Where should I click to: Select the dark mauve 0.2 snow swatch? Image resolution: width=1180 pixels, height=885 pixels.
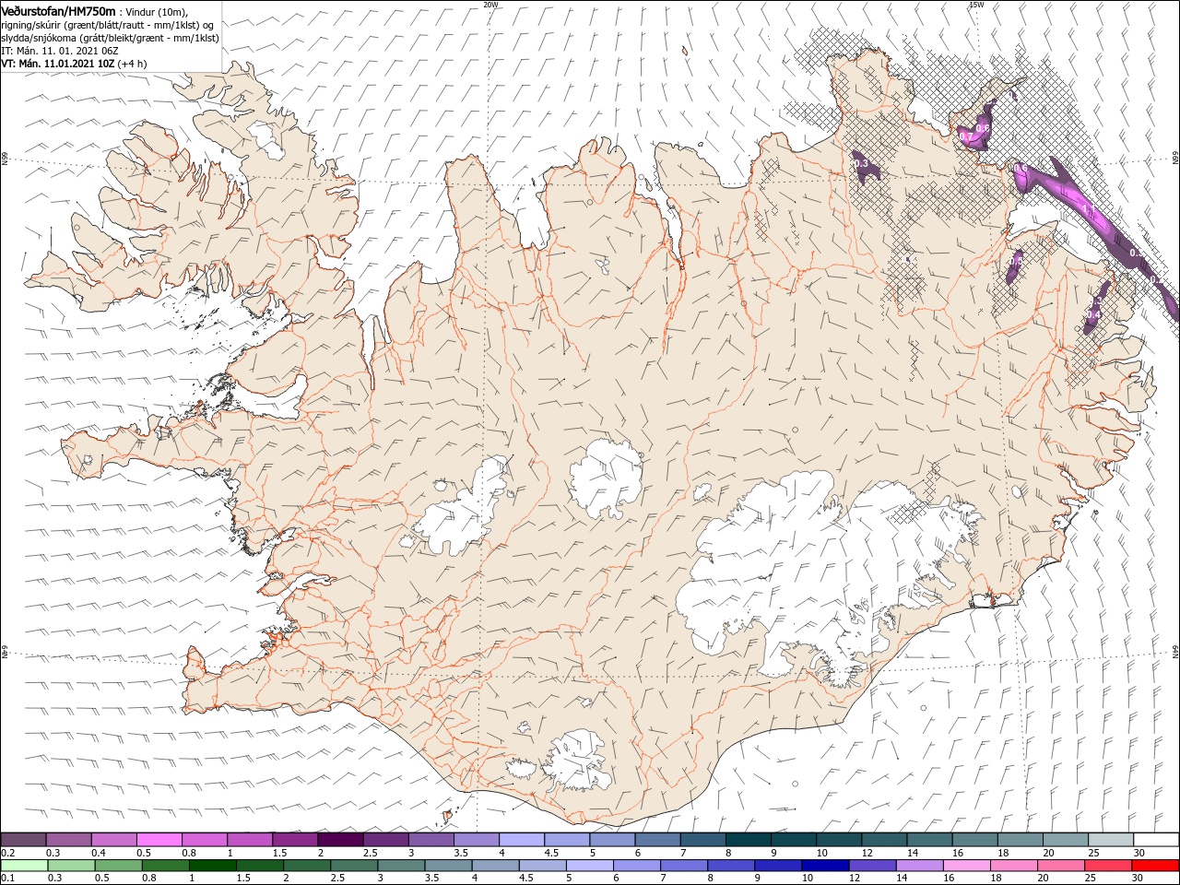(23, 839)
